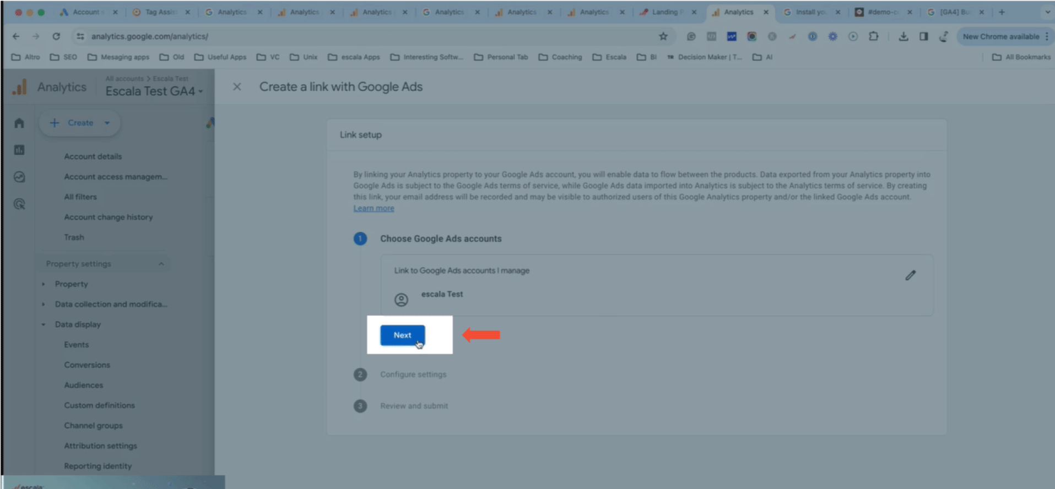Toggle the Chrome side panel icon

(x=924, y=36)
